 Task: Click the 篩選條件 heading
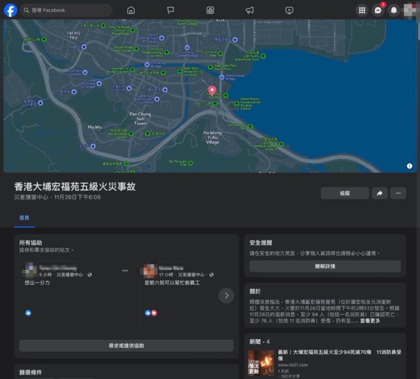click(x=31, y=372)
